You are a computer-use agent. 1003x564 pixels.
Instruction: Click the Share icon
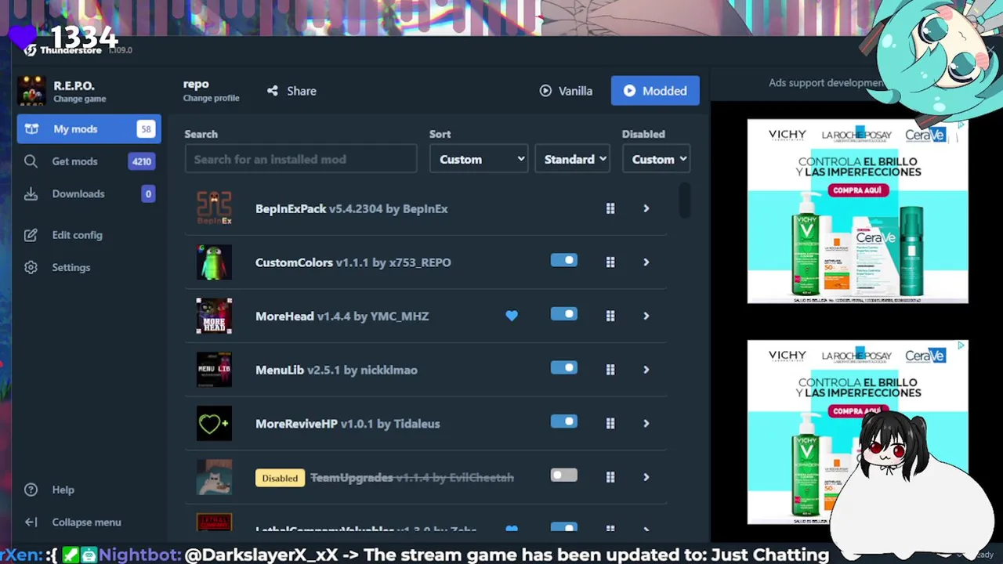[272, 91]
